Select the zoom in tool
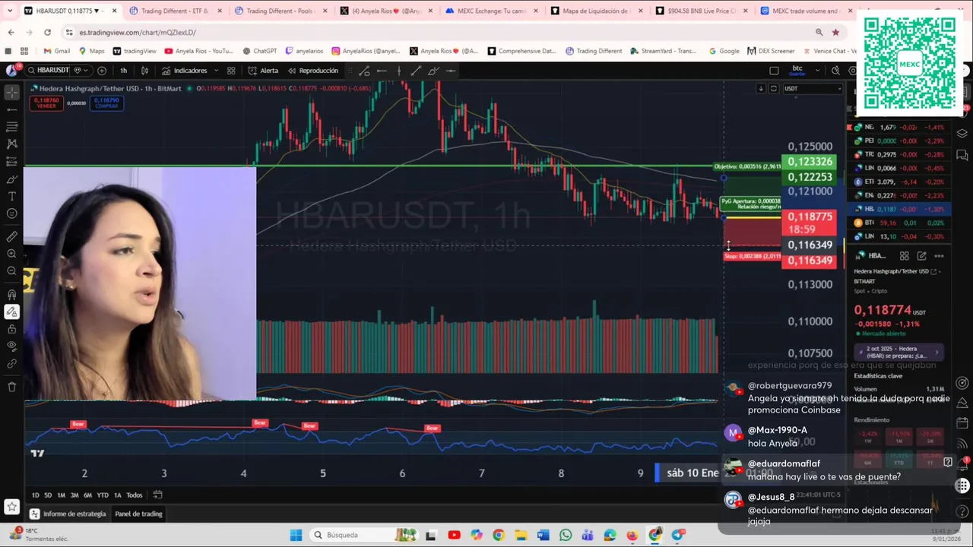973x547 pixels. pyautogui.click(x=11, y=254)
